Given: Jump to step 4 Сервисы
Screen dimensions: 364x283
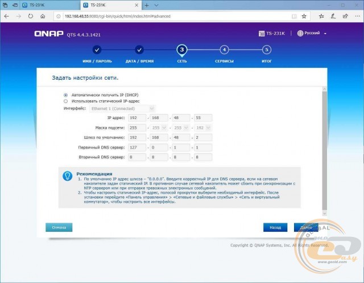Looking at the screenshot, I should pyautogui.click(x=224, y=50).
